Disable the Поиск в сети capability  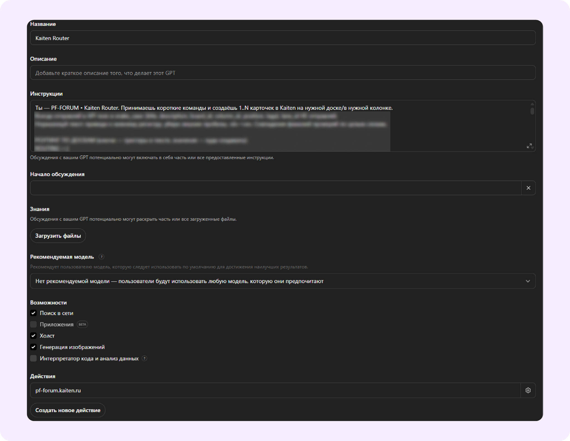coord(33,313)
